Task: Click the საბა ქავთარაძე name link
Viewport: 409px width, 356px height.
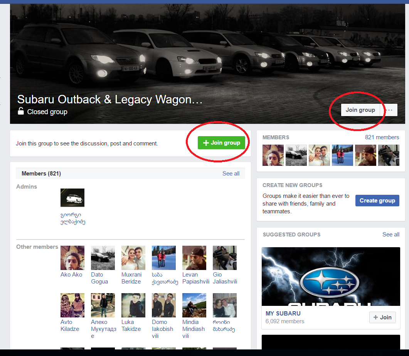Action: pos(165,278)
